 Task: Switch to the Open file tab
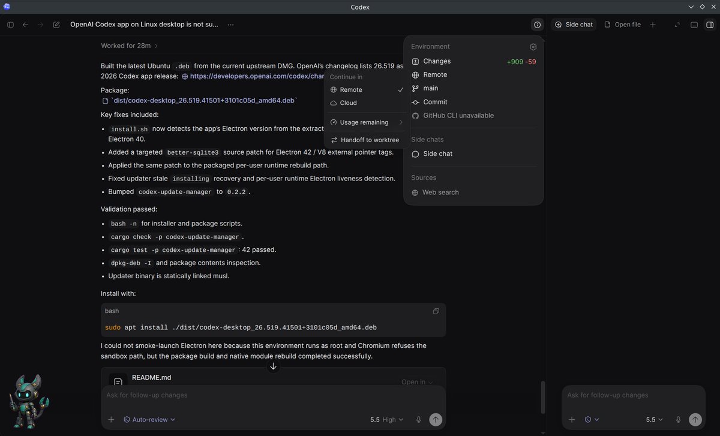[623, 25]
